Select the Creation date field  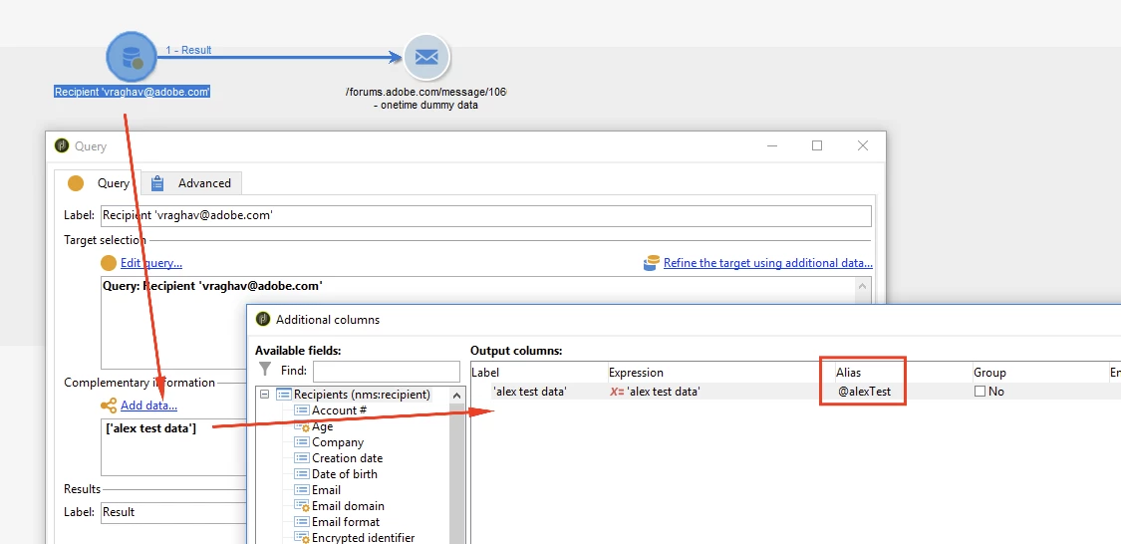point(347,458)
